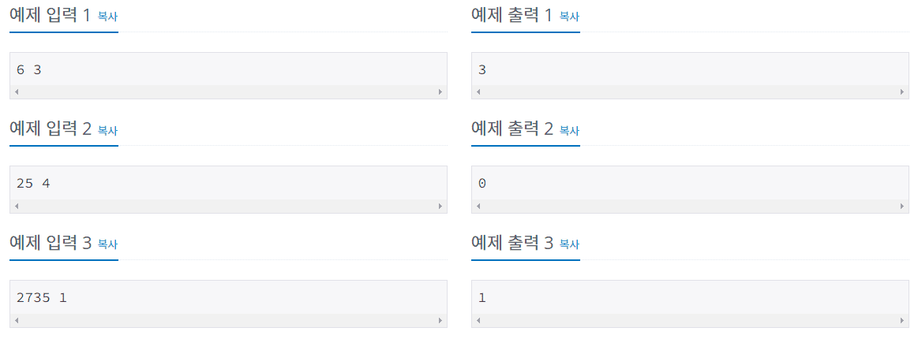918x339 pixels.
Task: Click right scroll arrow under example output 1
Action: click(902, 92)
